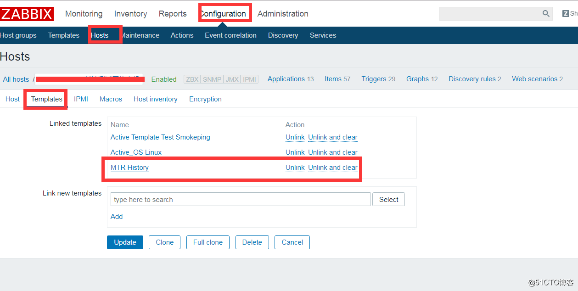Screen dimensions: 578x291
Task: Unlink the MTR History template
Action: (x=295, y=168)
